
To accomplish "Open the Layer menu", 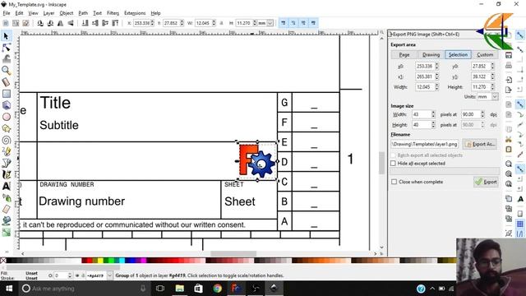I will pos(48,13).
